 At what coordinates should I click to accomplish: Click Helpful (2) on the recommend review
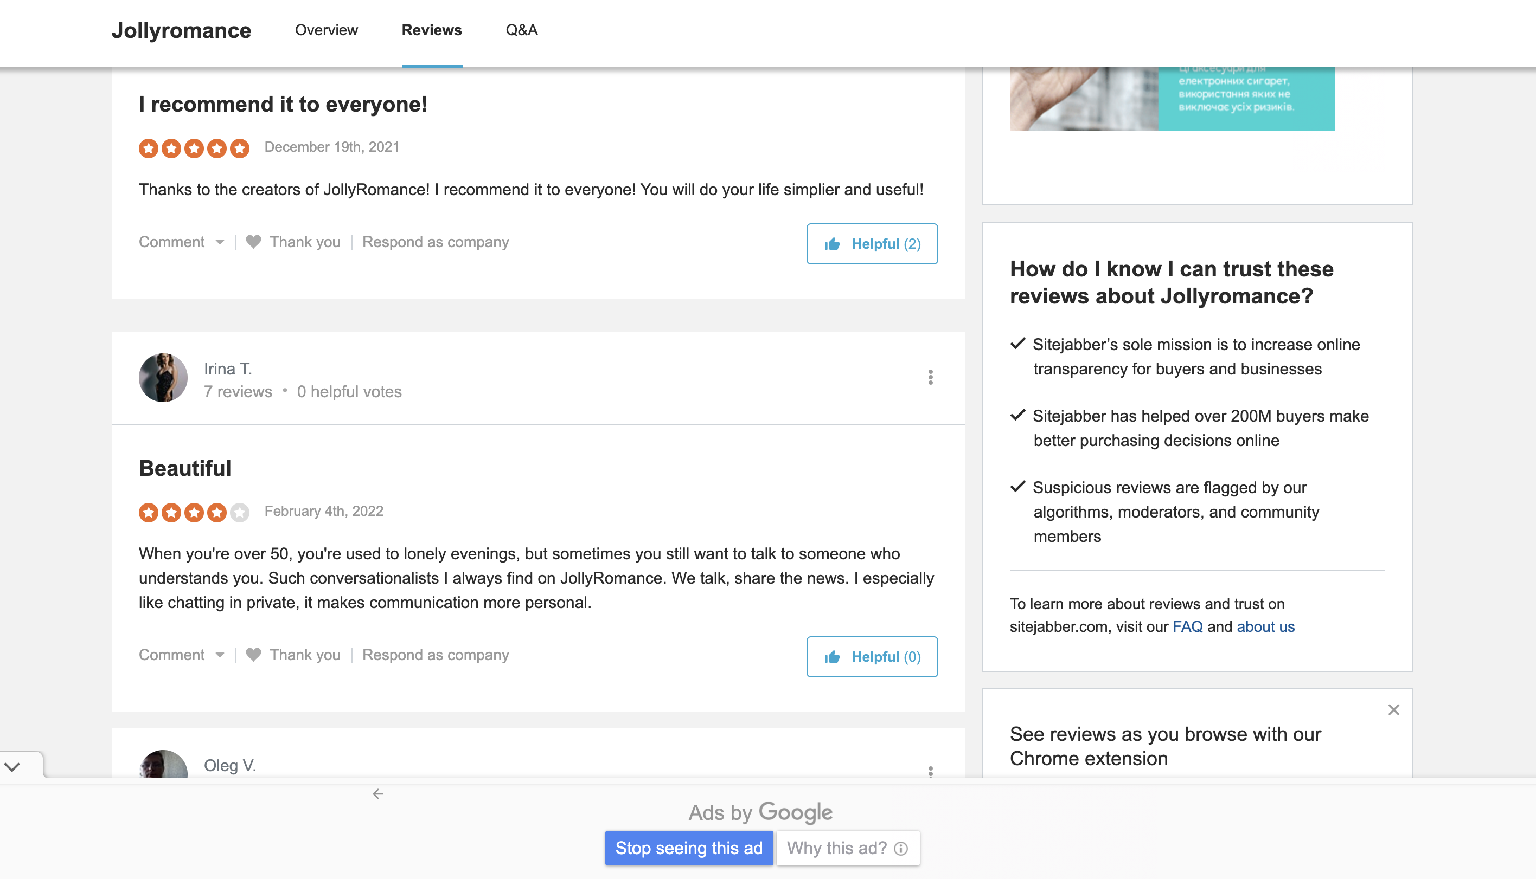click(872, 243)
